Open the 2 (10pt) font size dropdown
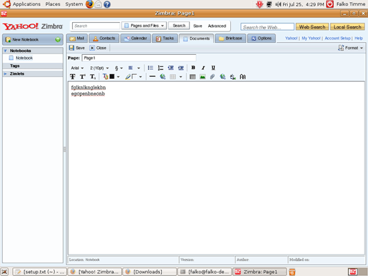This screenshot has width=368, height=276. tap(99, 68)
